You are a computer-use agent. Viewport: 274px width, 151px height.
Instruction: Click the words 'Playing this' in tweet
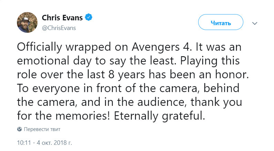[x=210, y=61]
